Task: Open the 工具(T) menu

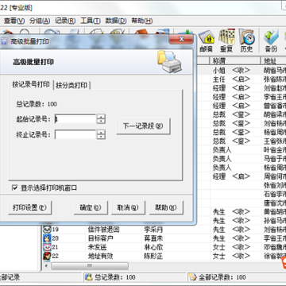Action: pyautogui.click(x=91, y=21)
